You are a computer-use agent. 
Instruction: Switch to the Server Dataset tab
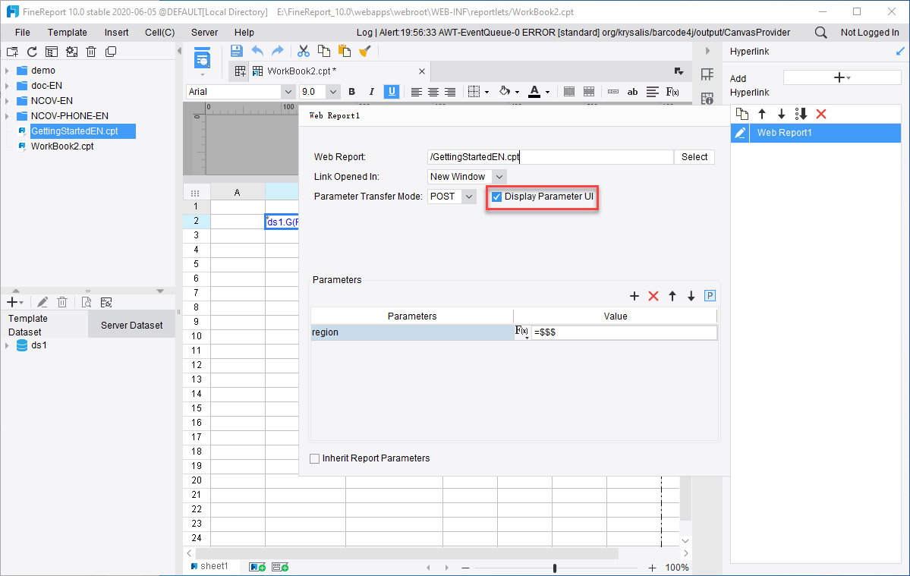point(131,323)
